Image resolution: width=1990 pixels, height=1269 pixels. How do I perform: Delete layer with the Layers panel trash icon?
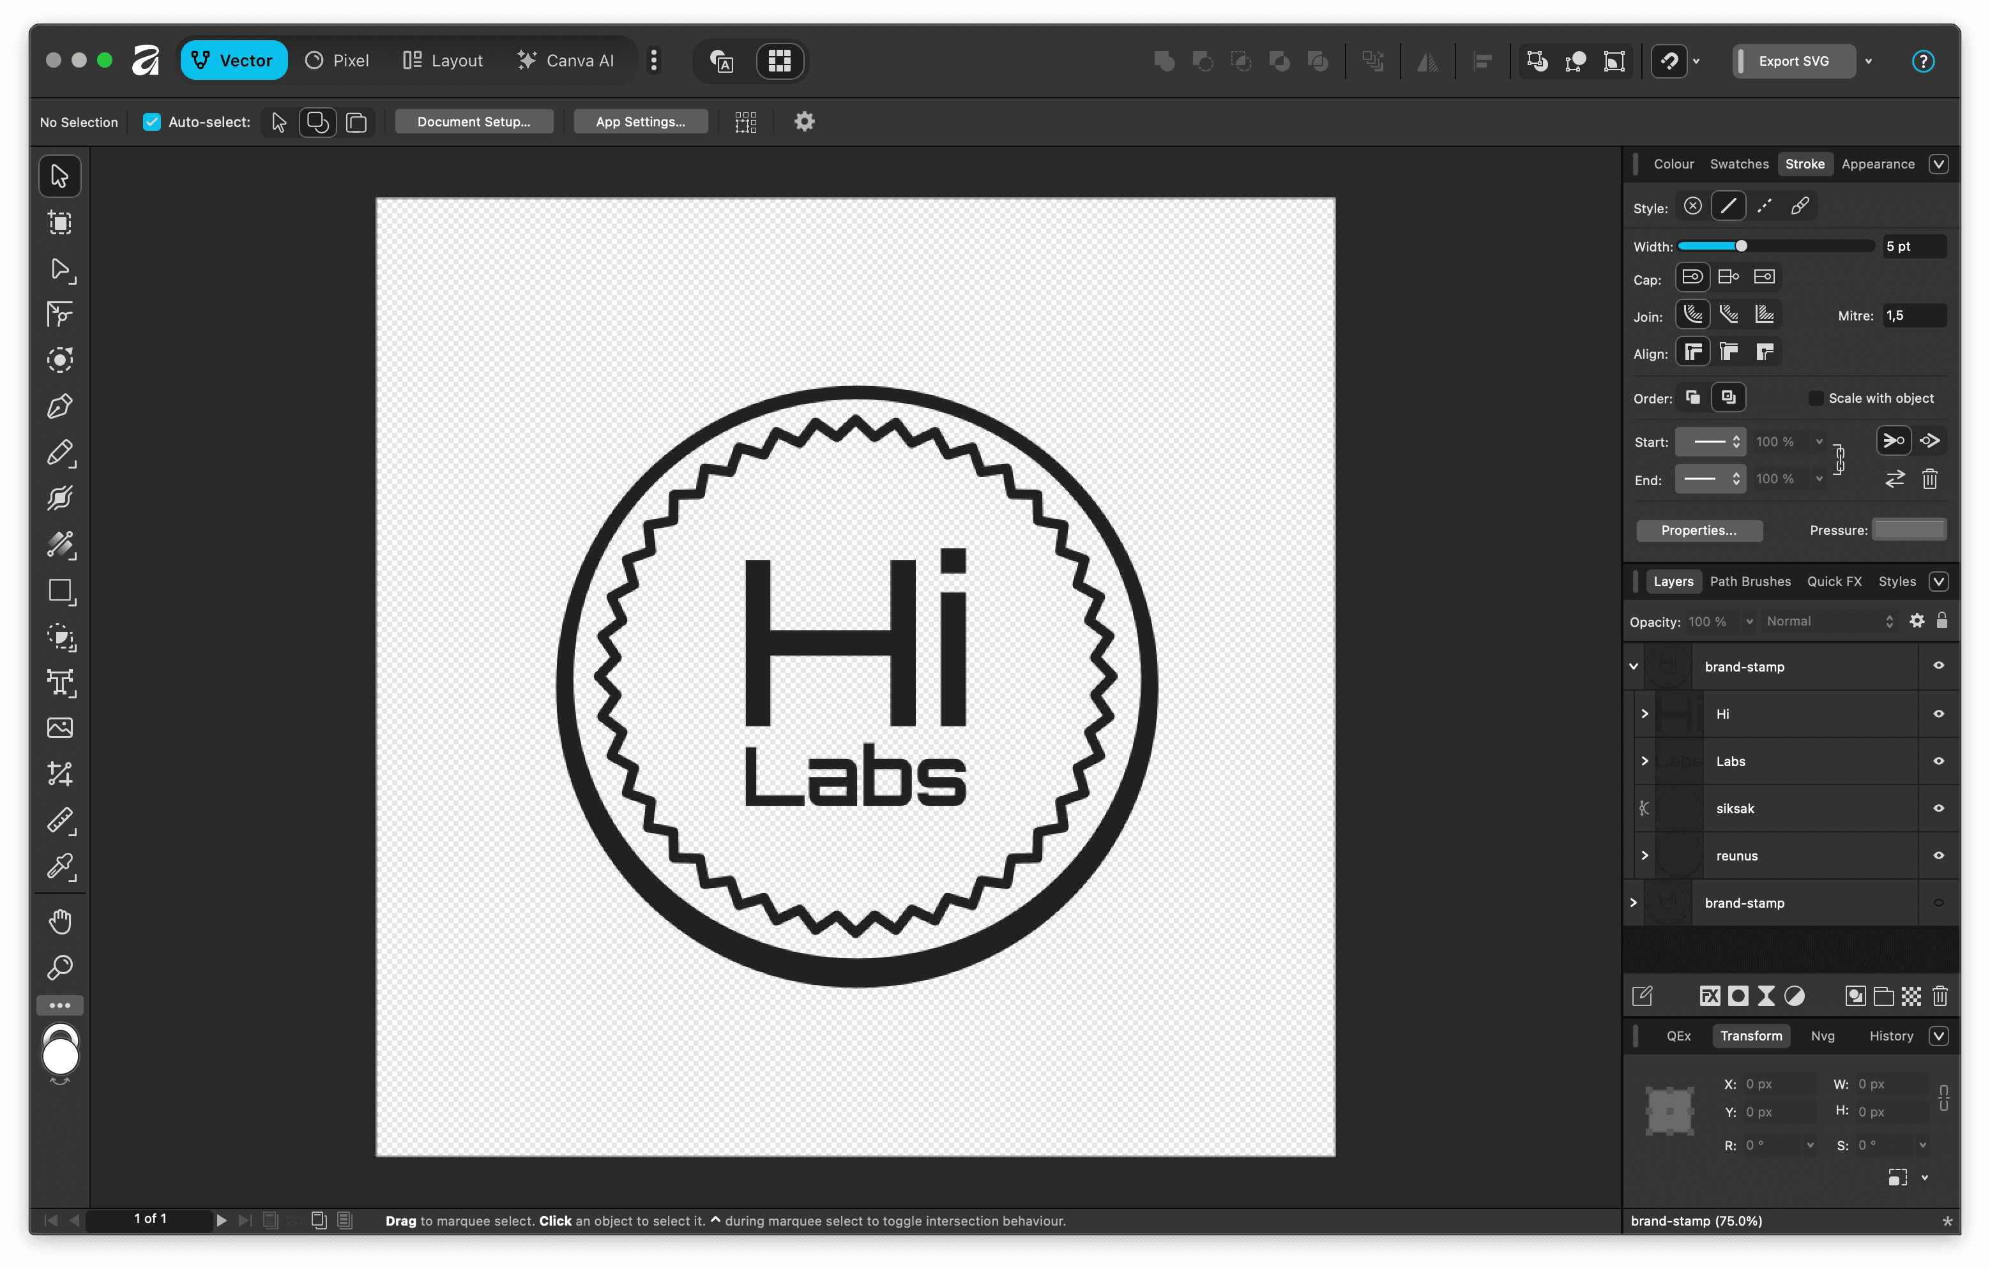(x=1940, y=996)
